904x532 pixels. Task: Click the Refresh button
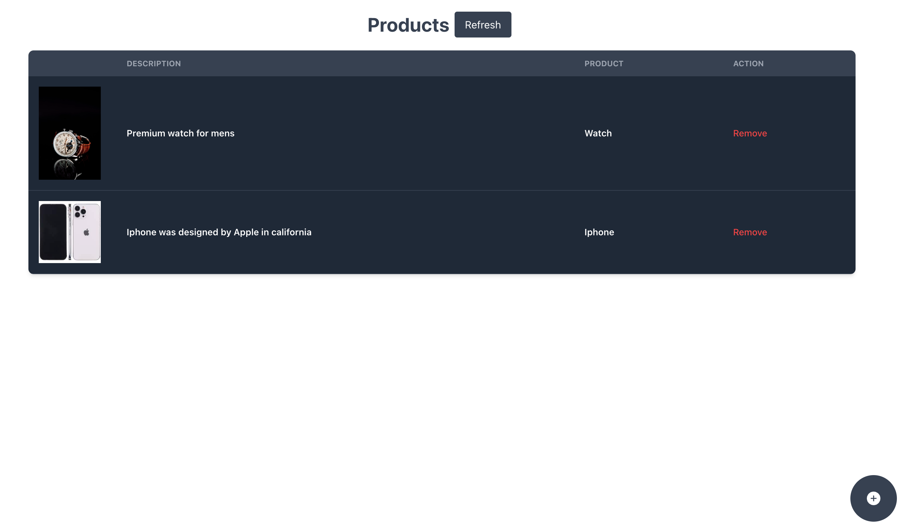click(482, 25)
